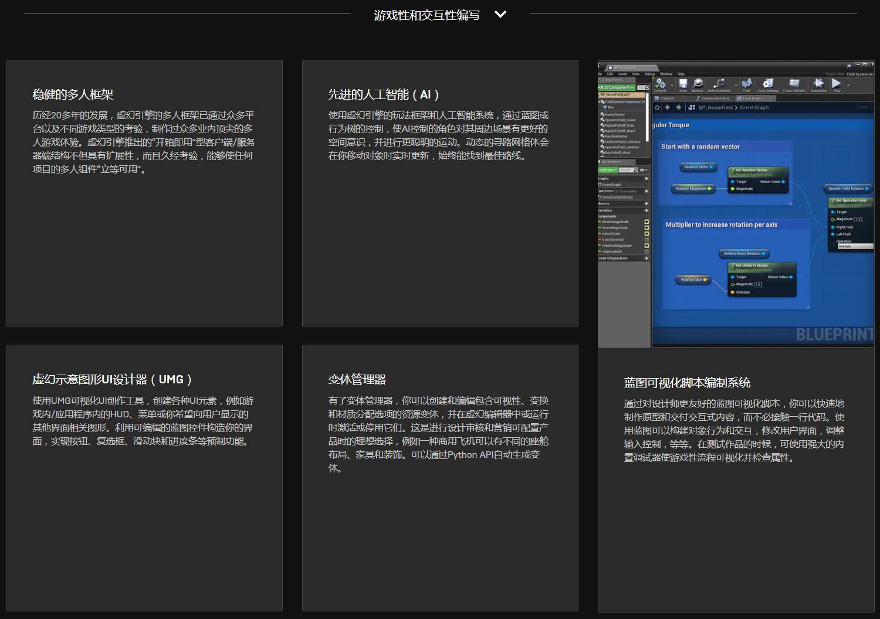Click the Hide Unrelated toolbar icon
This screenshot has height=619, width=880.
[719, 84]
